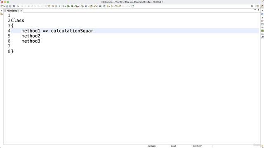Click calculationSquar text on line 4
The height and width of the screenshot is (148, 264).
coord(72,31)
